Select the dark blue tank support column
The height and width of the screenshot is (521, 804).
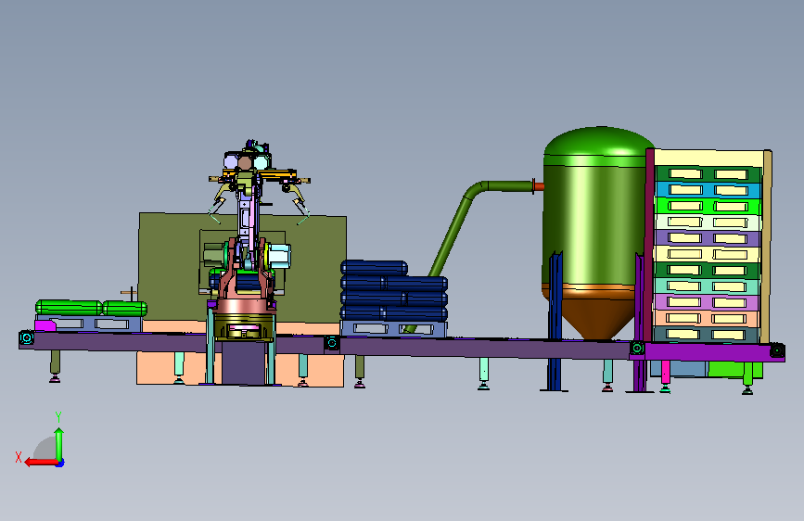tap(555, 321)
